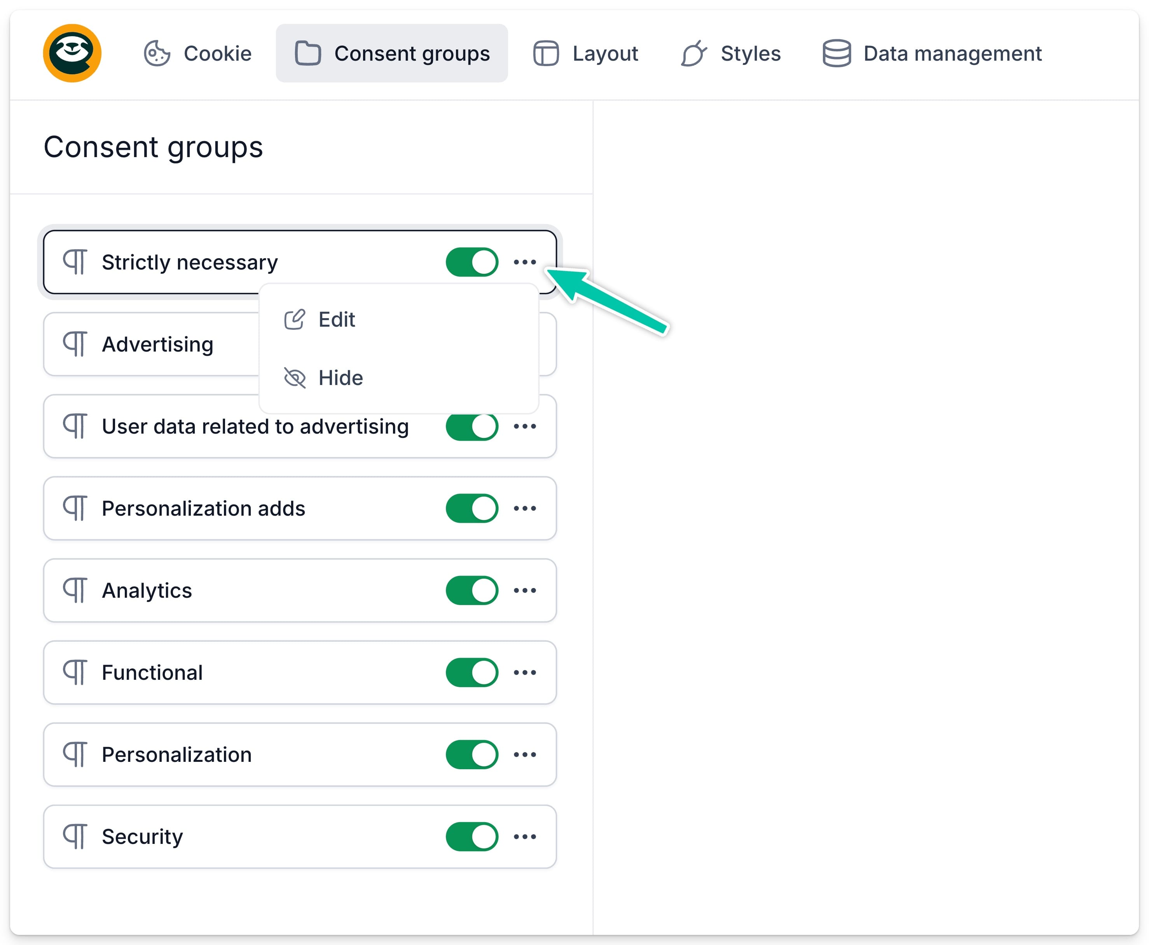Click the paragraph icon beside Security

coord(75,837)
